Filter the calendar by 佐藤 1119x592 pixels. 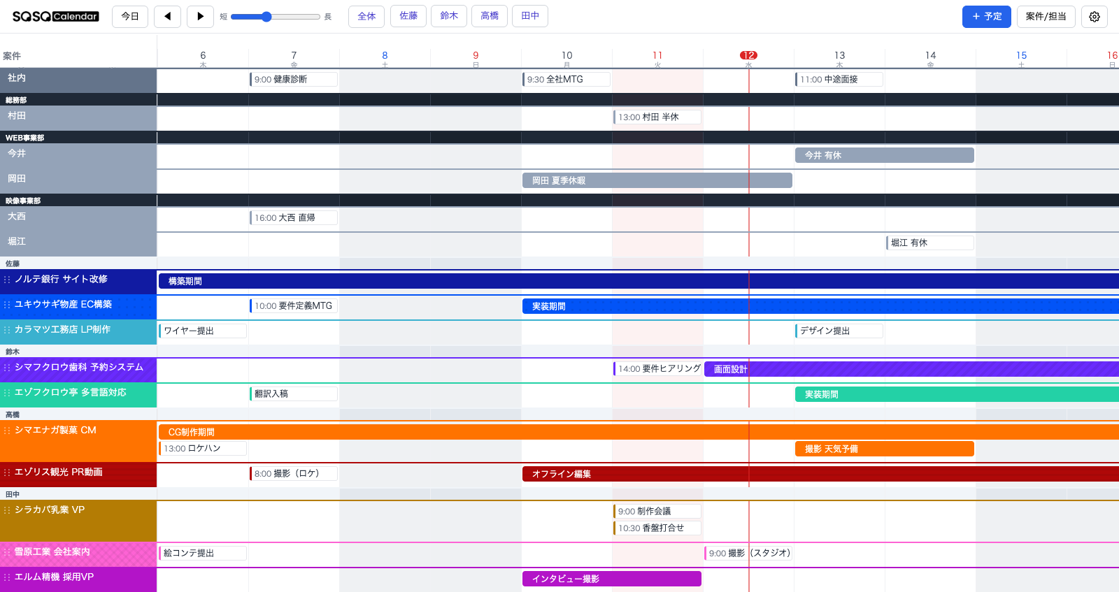point(408,16)
